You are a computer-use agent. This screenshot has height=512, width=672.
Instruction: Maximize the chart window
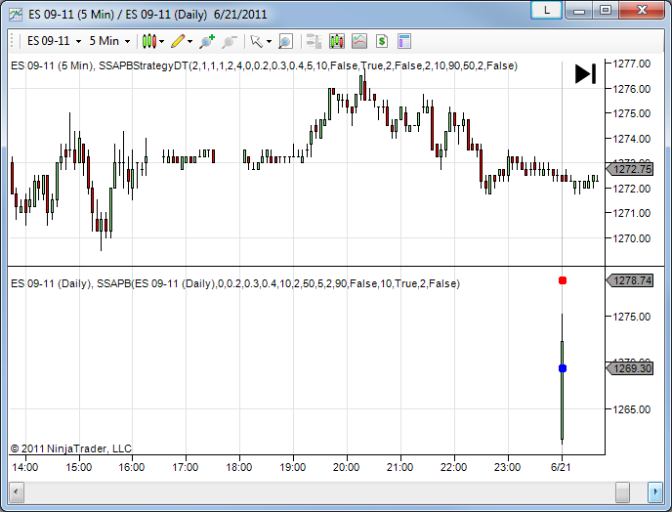click(x=606, y=10)
